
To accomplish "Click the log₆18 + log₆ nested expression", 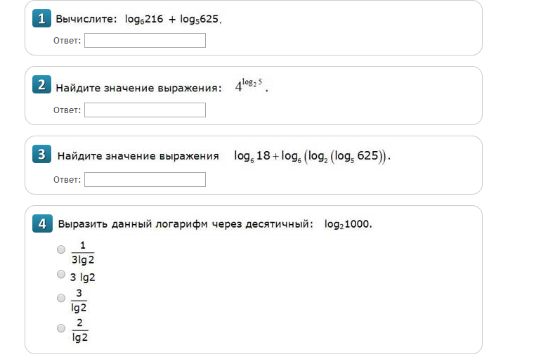I will (x=311, y=156).
